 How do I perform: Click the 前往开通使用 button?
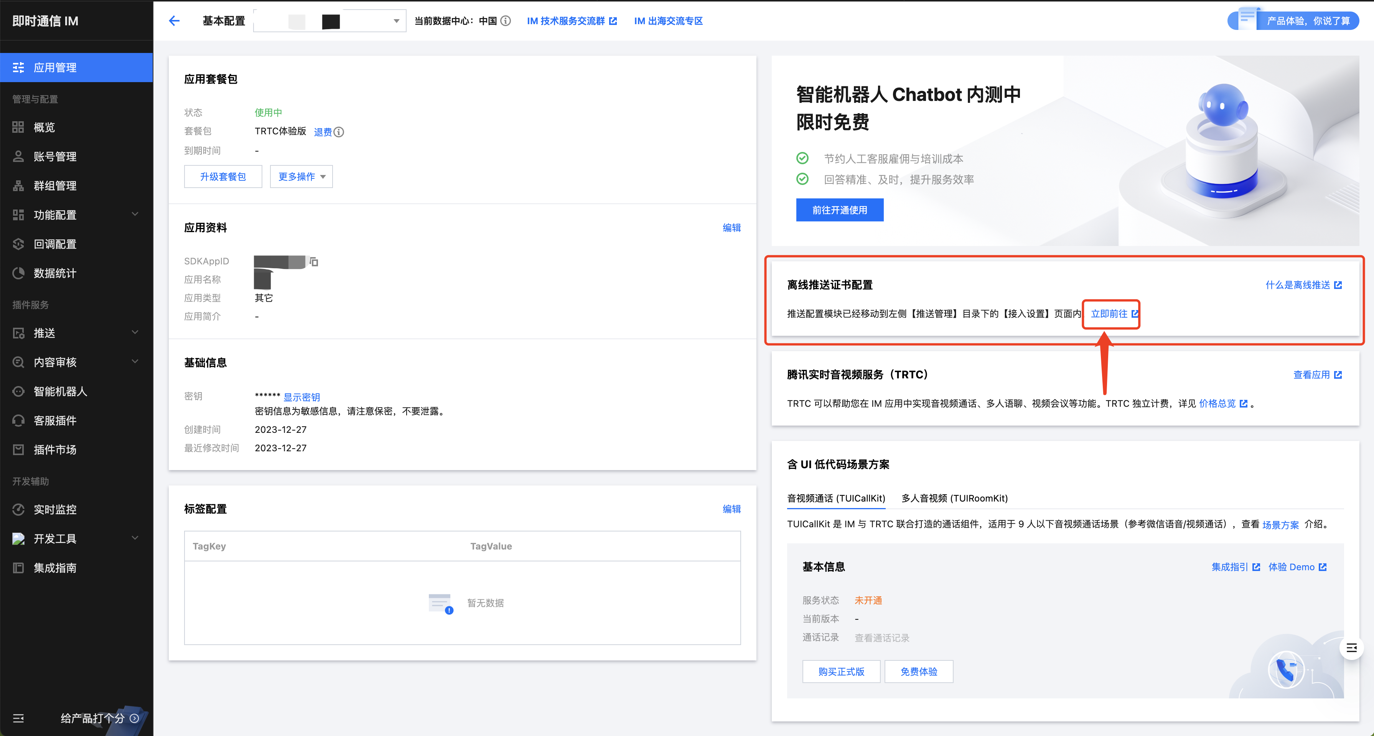840,210
